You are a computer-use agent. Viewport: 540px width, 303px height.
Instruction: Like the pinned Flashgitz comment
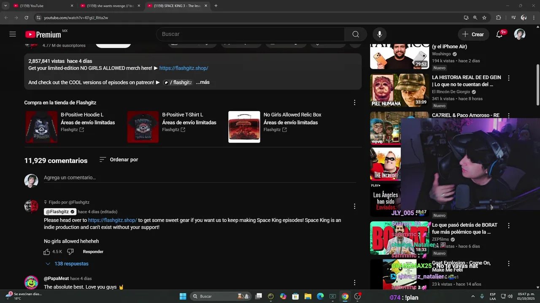point(47,252)
